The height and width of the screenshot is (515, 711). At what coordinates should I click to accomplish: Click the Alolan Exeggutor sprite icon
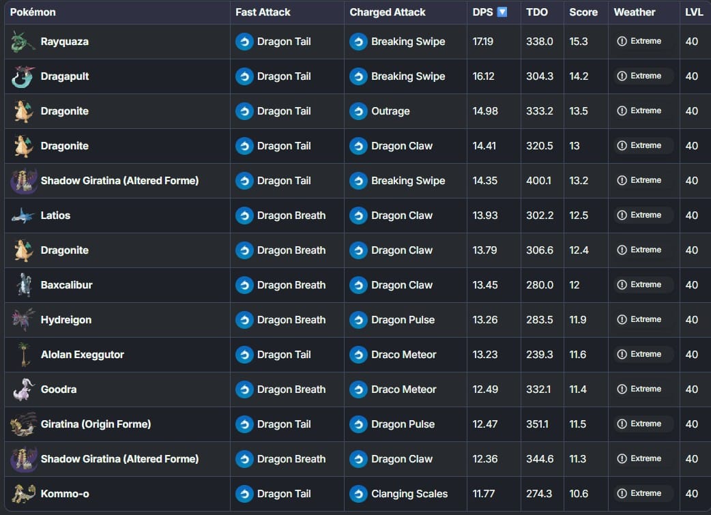pyautogui.click(x=24, y=355)
